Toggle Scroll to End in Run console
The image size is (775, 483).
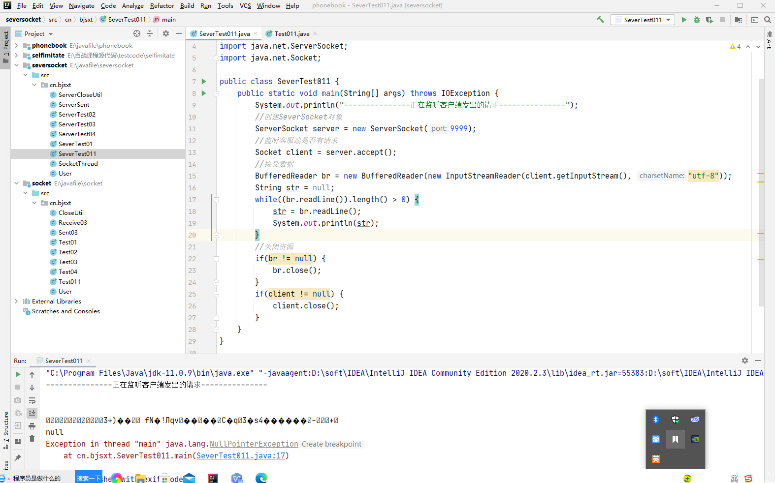[32, 413]
